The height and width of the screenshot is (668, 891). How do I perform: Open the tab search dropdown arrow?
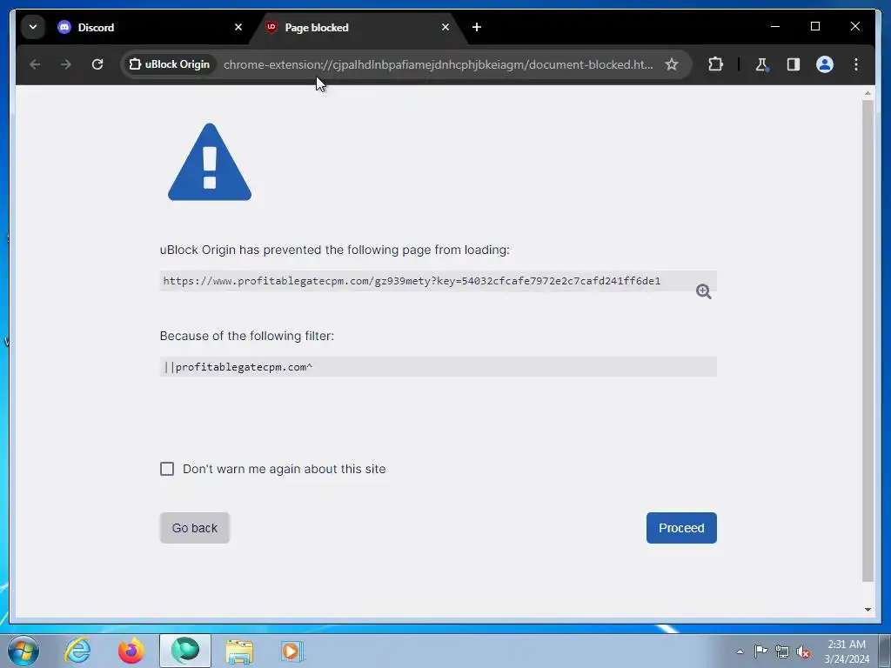(33, 27)
